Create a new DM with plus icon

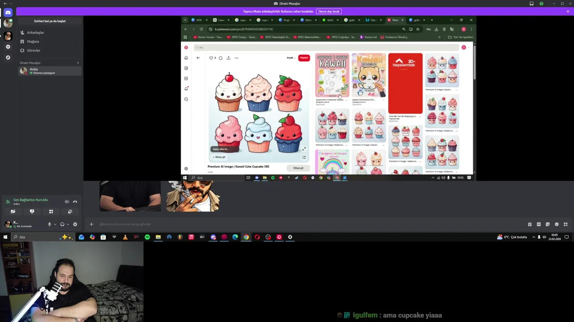(78, 63)
